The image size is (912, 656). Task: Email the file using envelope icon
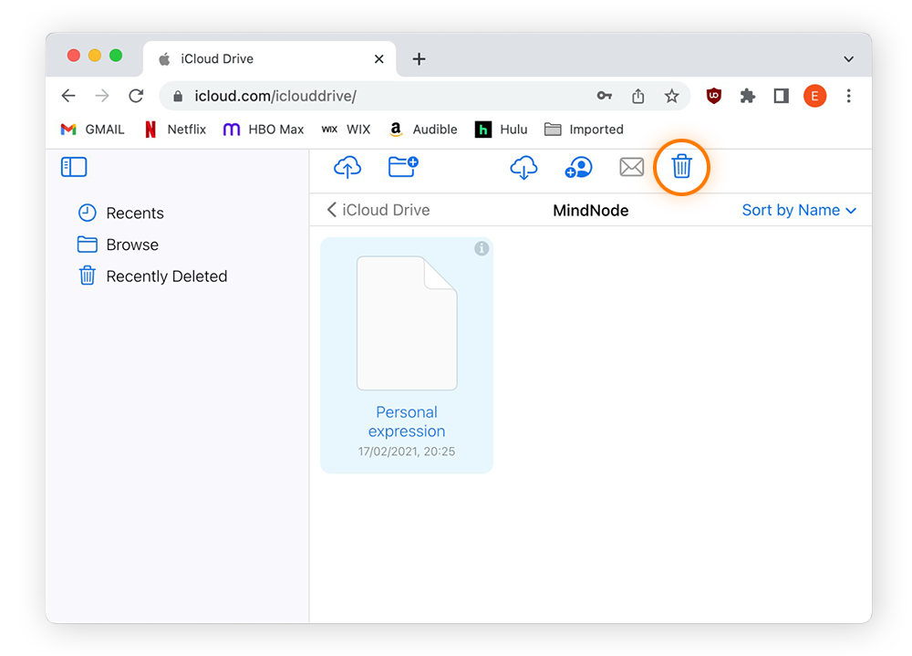632,167
